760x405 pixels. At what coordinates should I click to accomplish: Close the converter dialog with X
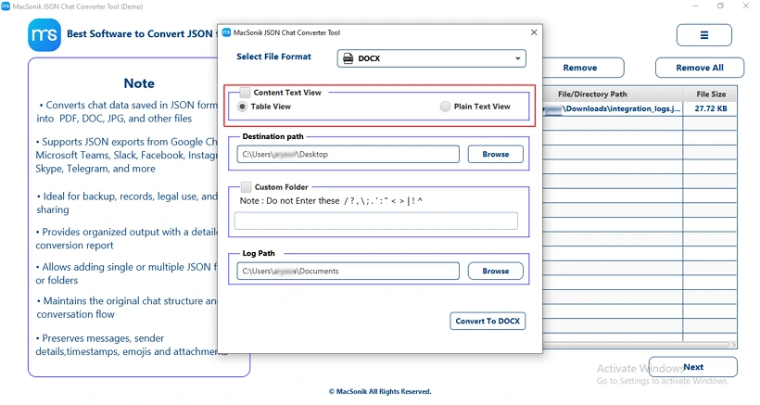[534, 32]
